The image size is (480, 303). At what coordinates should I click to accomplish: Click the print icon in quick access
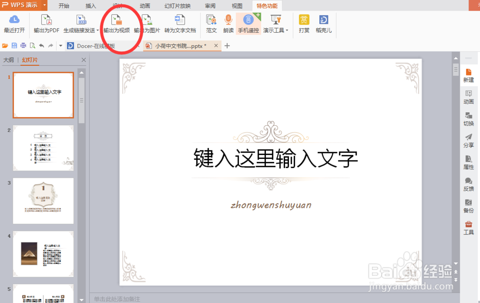22,45
